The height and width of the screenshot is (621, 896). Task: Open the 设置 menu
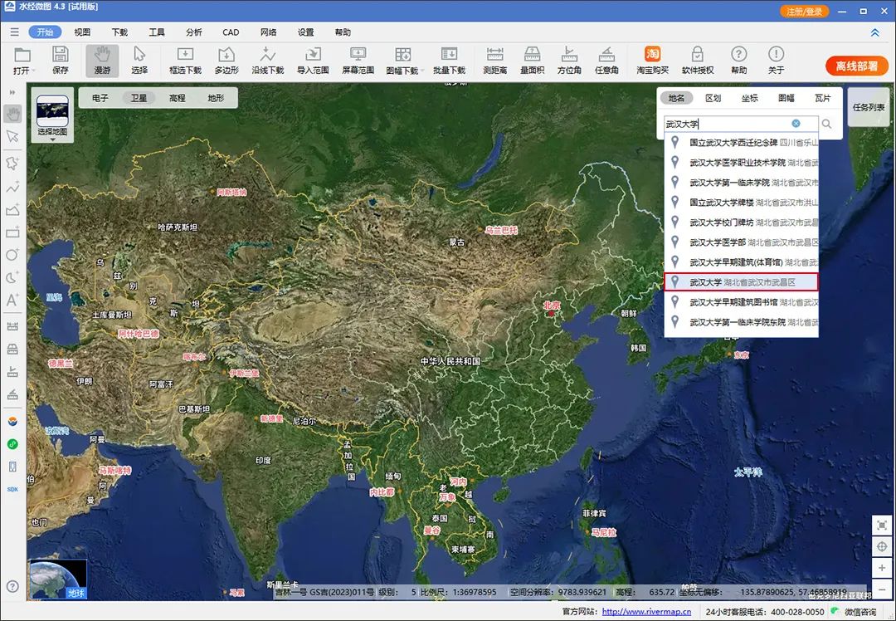pos(305,32)
